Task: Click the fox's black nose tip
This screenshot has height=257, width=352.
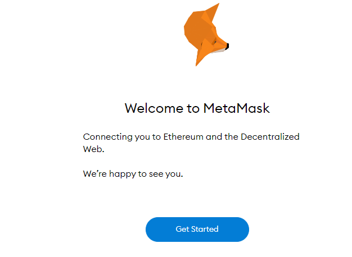Action: [x=227, y=47]
